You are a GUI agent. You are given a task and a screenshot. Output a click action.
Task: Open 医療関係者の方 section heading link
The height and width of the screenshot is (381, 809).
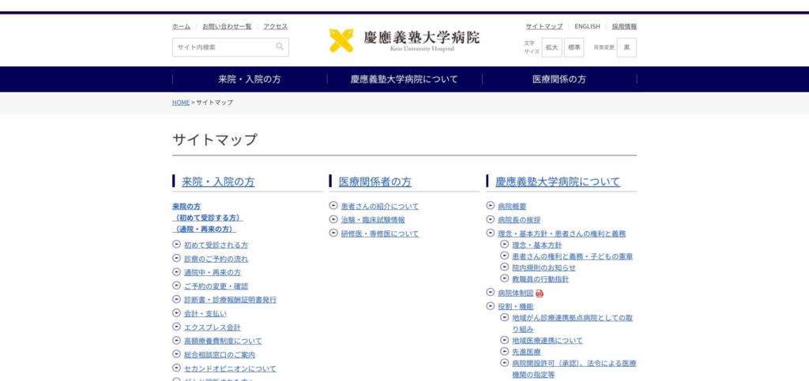375,181
